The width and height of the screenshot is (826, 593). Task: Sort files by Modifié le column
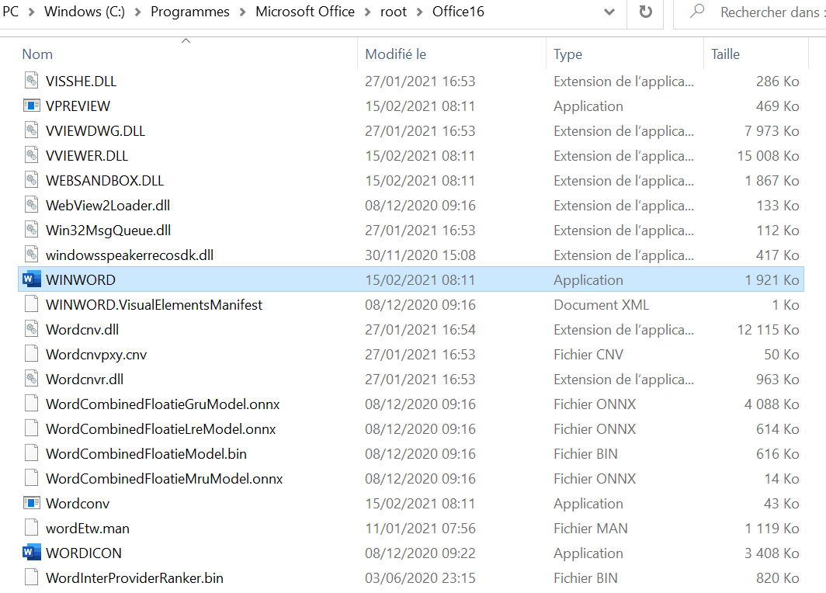coord(396,54)
